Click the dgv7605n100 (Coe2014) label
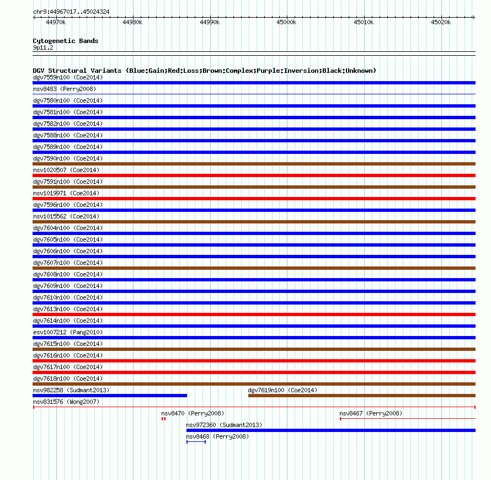Image resolution: width=491 pixels, height=480 pixels. [68, 239]
